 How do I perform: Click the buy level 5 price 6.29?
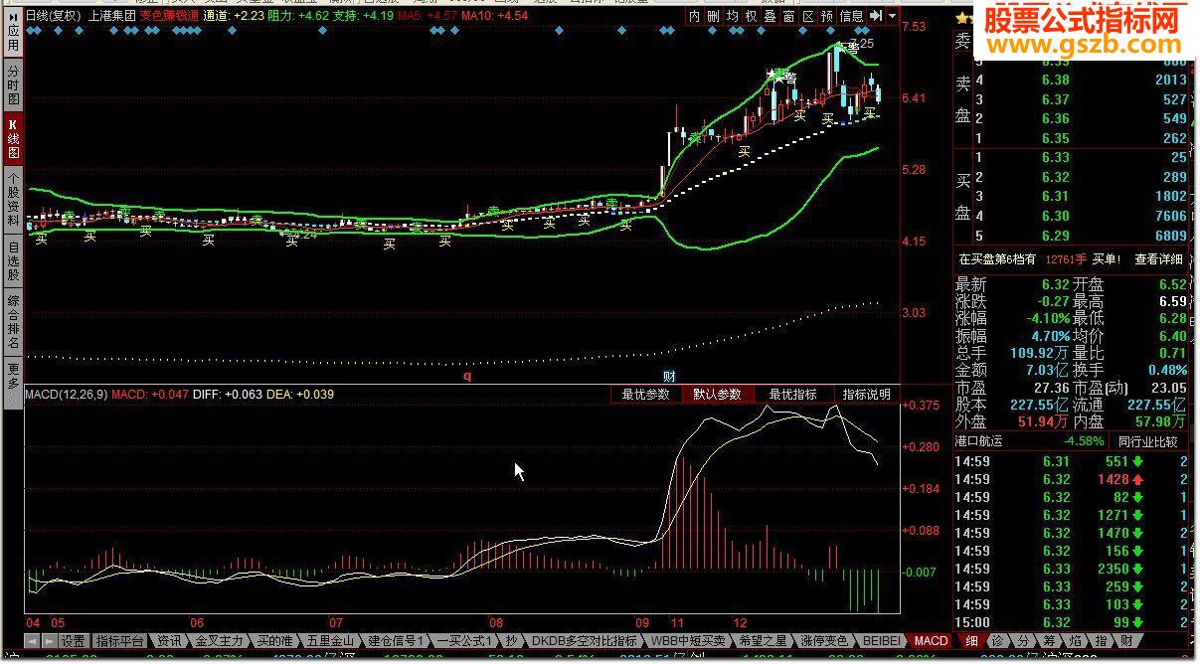[1055, 236]
